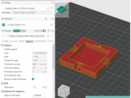Adjust the Raft layers stepper arrows
The width and height of the screenshot is (131, 98).
tap(33, 87)
